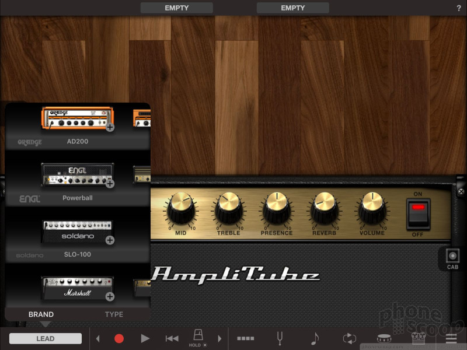Image resolution: width=467 pixels, height=350 pixels.
Task: Open the tape recorder reel icon
Action: click(x=419, y=338)
